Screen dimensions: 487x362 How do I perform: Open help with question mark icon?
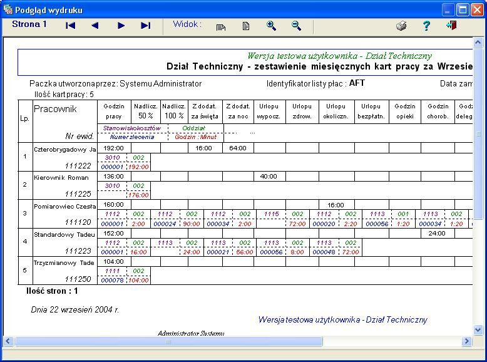click(426, 26)
